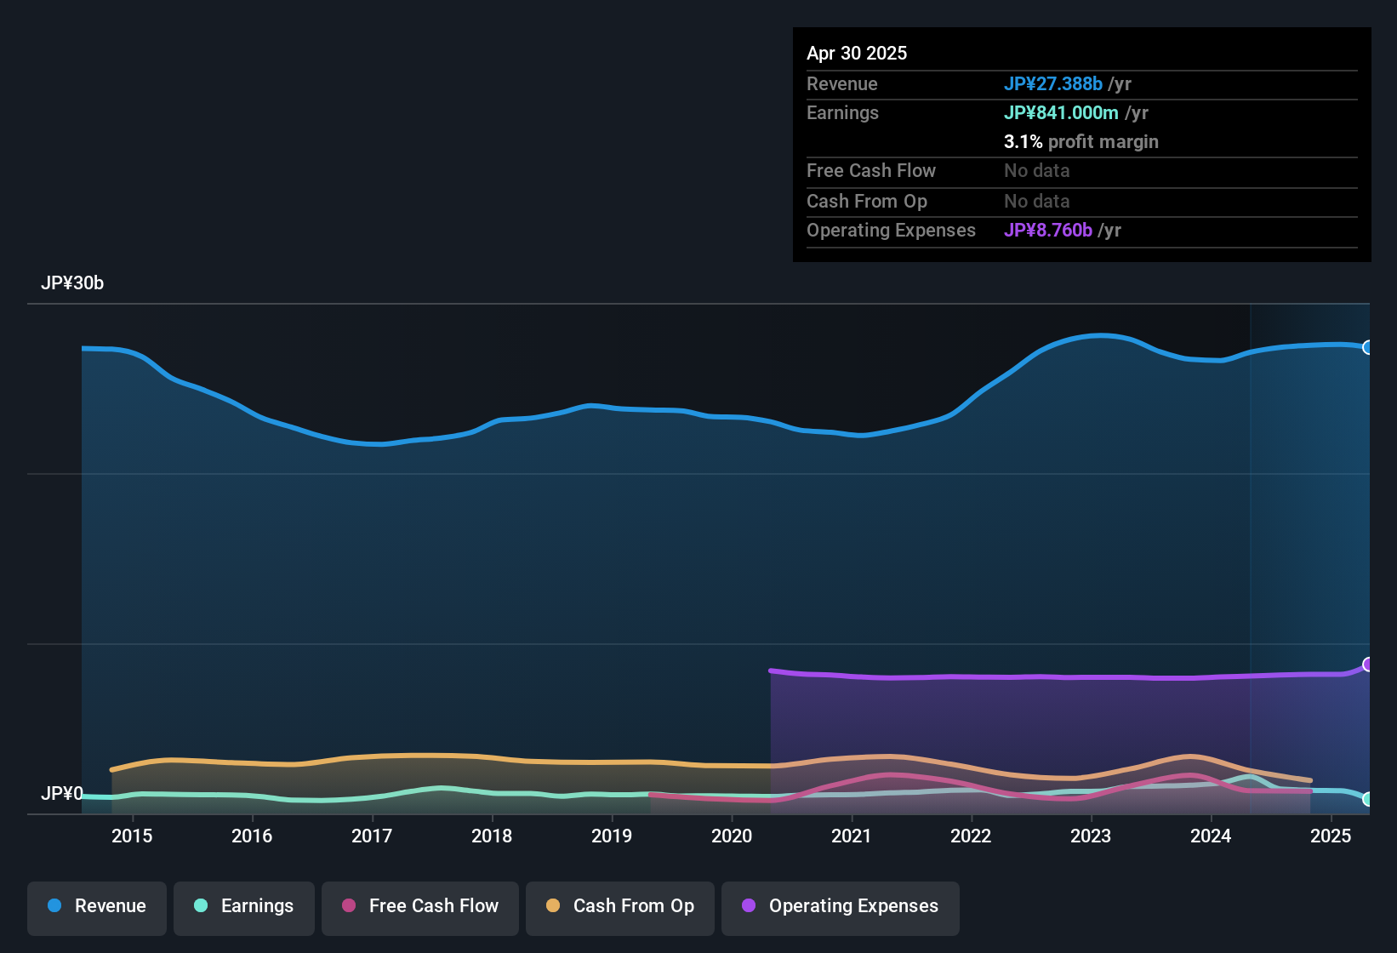Toggle the Cash From Op legend button
The height and width of the screenshot is (953, 1397).
(x=620, y=907)
